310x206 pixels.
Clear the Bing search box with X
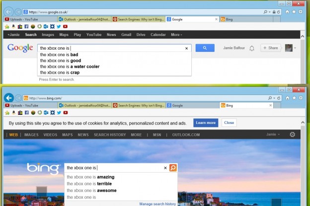point(165,168)
